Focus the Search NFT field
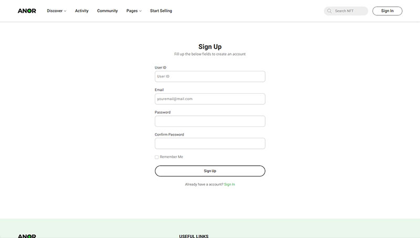 click(x=346, y=11)
